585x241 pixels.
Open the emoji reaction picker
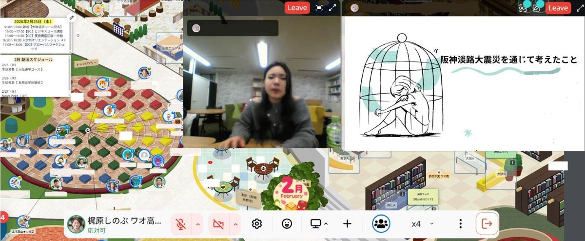[x=287, y=224]
